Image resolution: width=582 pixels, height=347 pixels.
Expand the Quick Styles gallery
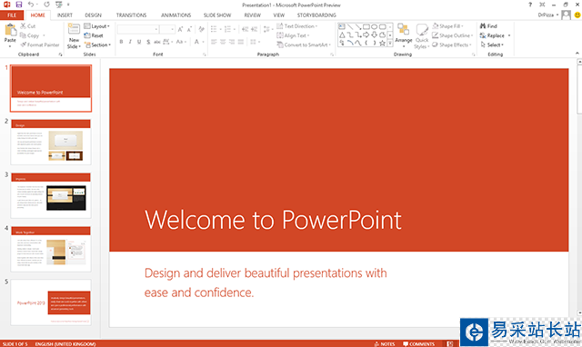click(x=422, y=36)
